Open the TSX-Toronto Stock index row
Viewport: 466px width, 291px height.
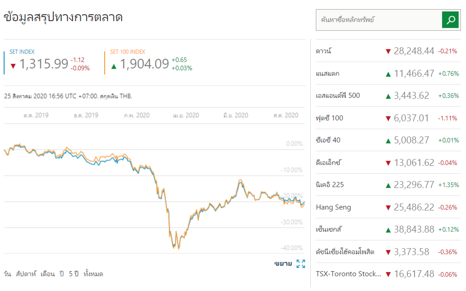point(348,274)
